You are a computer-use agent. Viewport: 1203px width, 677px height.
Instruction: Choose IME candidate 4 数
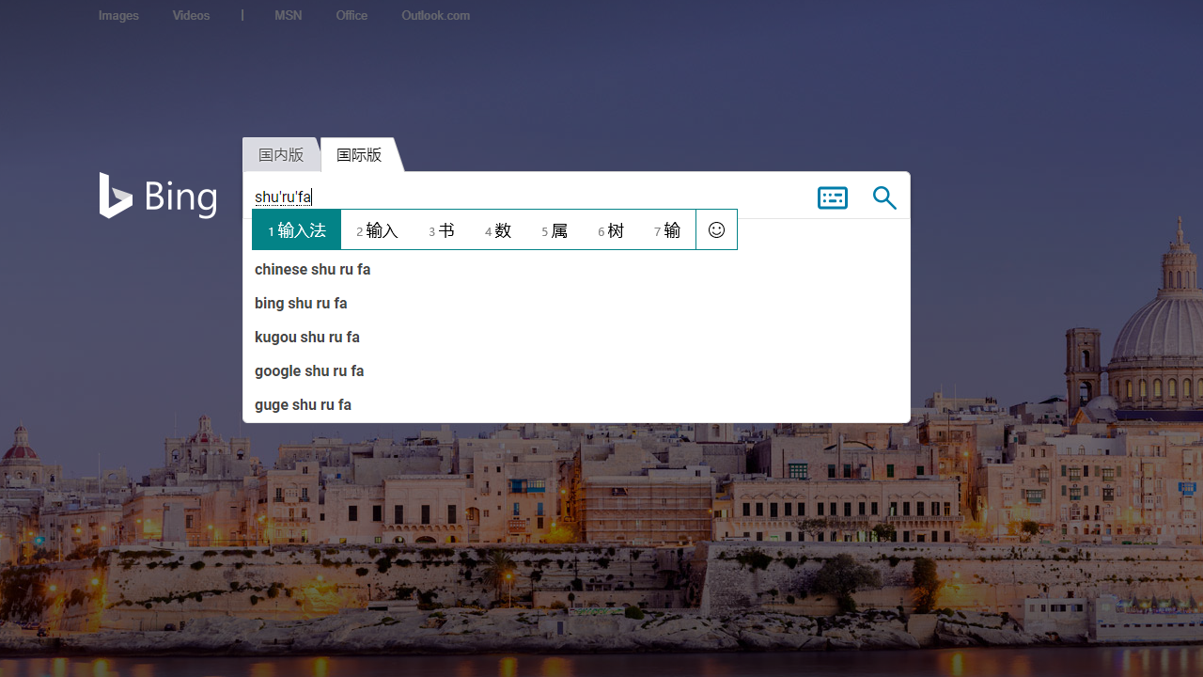(498, 230)
